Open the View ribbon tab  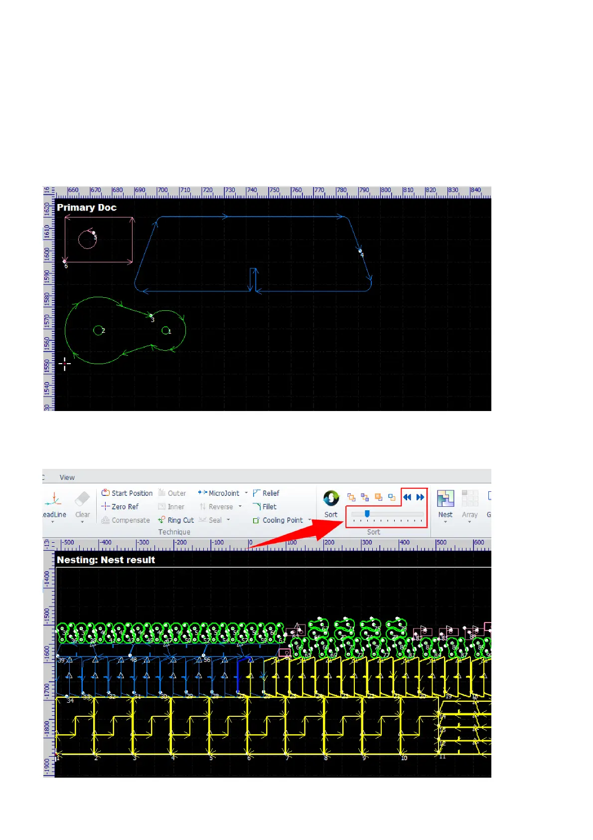(67, 477)
